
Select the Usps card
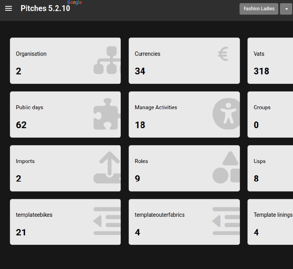coord(270,169)
